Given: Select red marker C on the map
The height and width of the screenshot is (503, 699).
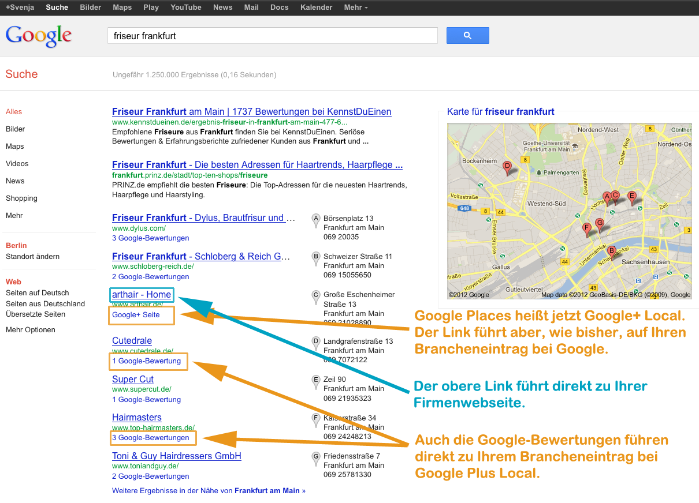Looking at the screenshot, I should (615, 198).
